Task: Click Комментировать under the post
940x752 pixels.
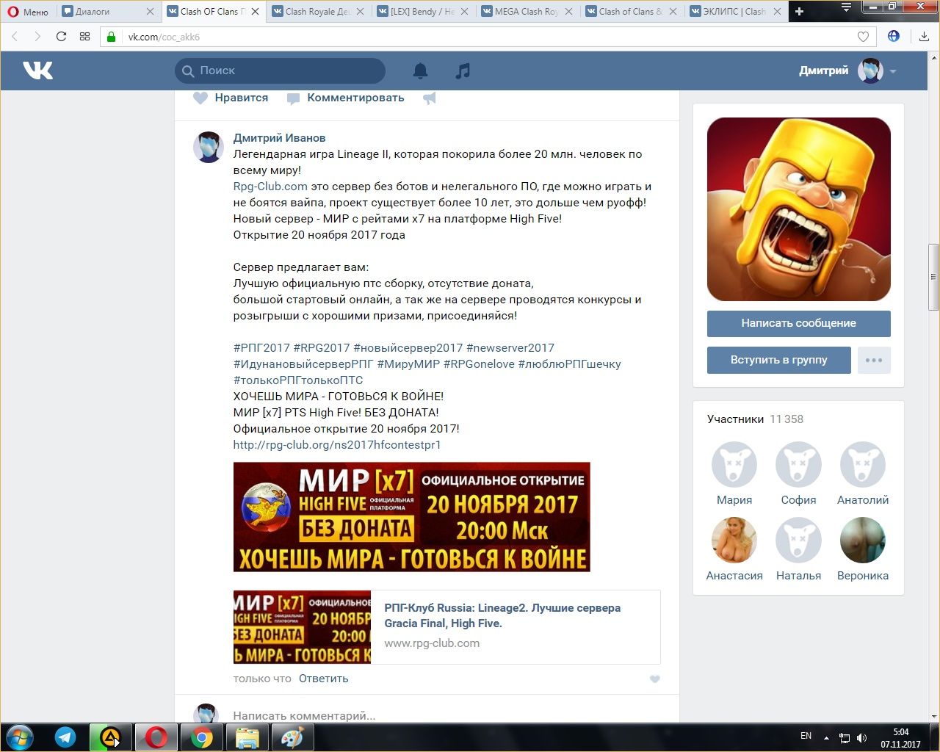Action: point(345,98)
